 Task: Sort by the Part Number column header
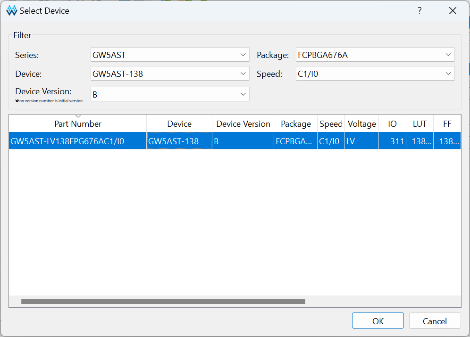(x=78, y=123)
